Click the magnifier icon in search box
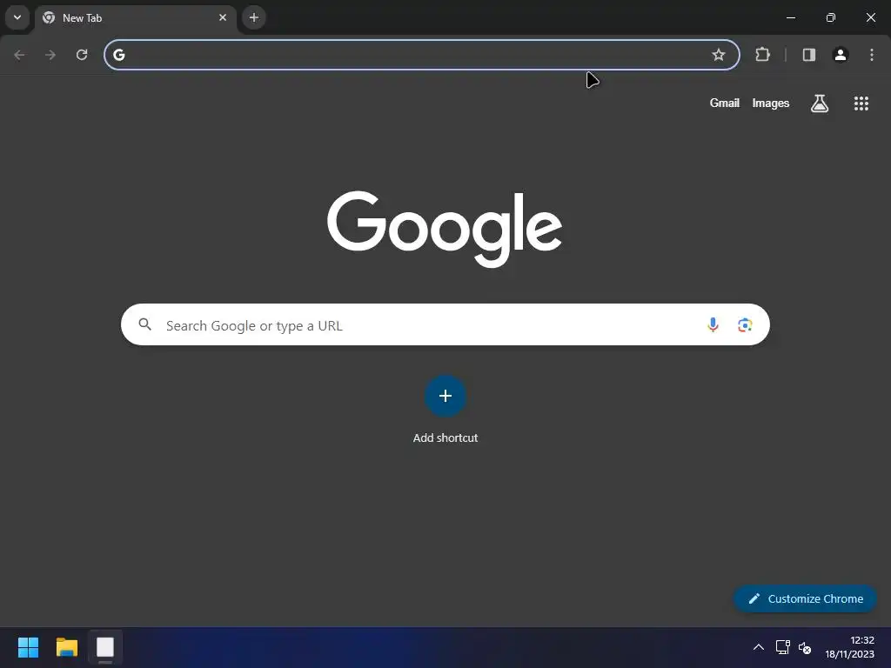The width and height of the screenshot is (891, 668). click(x=145, y=324)
